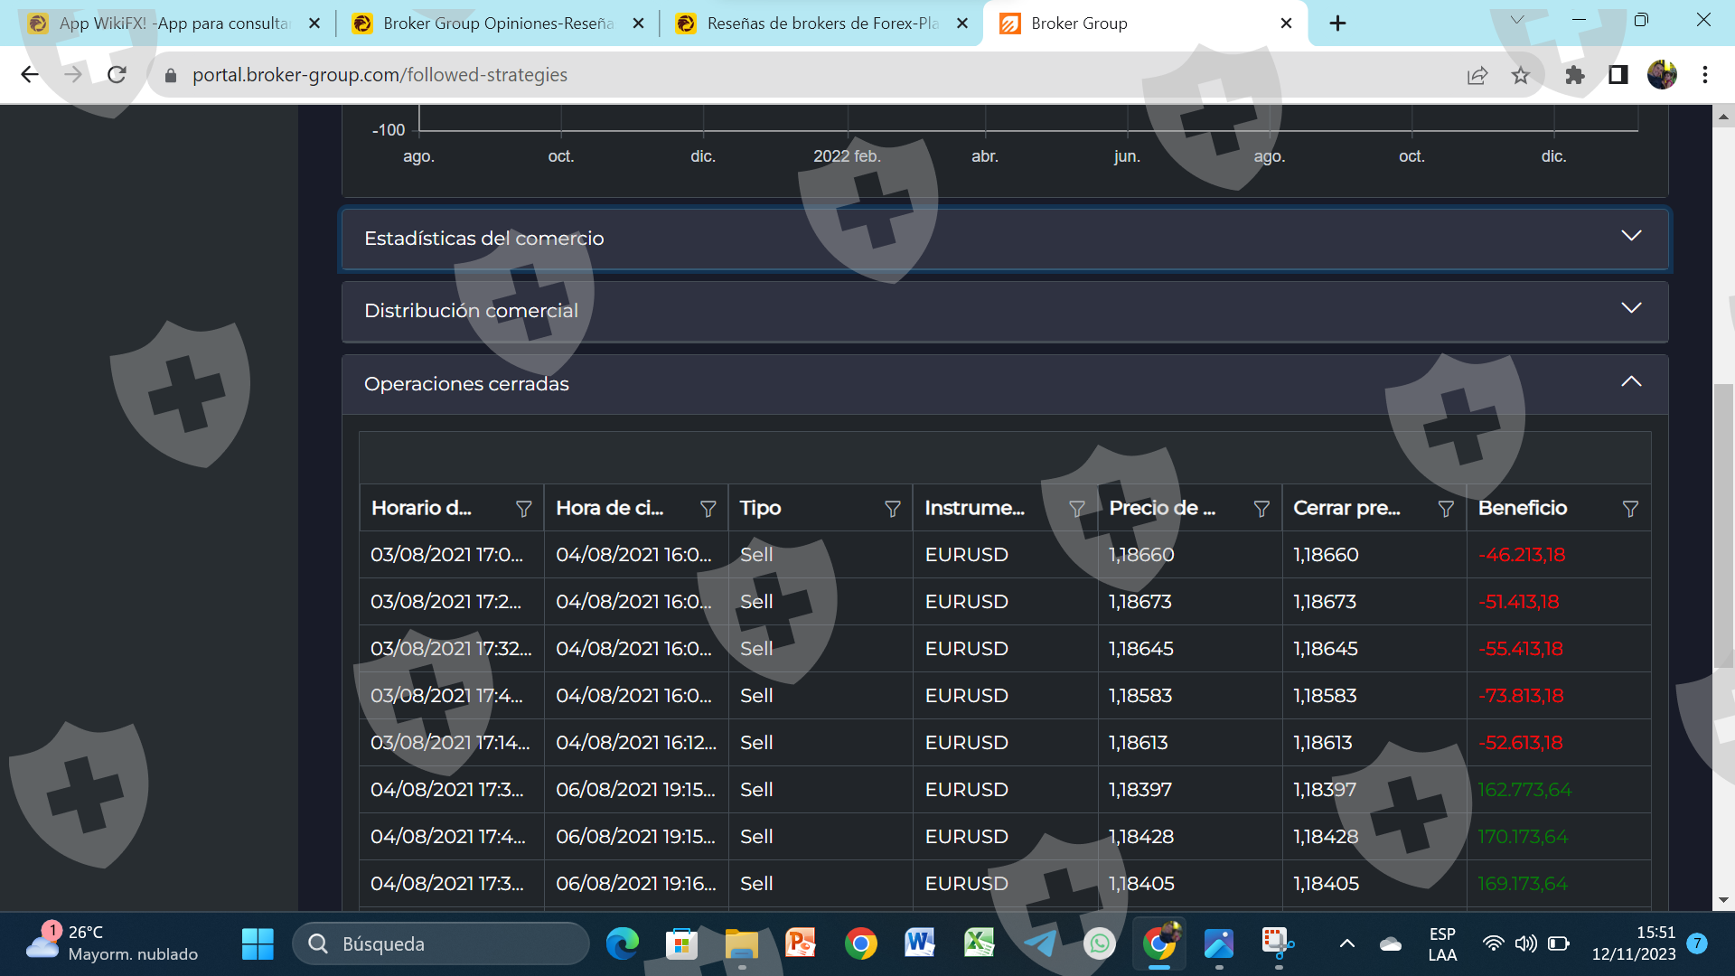Expand Distribución comercial section

1630,308
